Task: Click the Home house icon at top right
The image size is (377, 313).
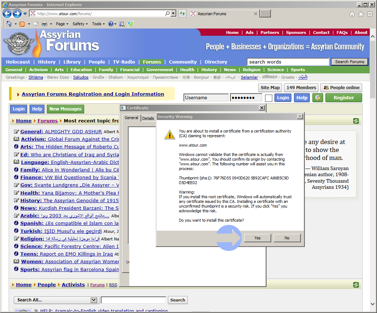Action: pos(352,14)
